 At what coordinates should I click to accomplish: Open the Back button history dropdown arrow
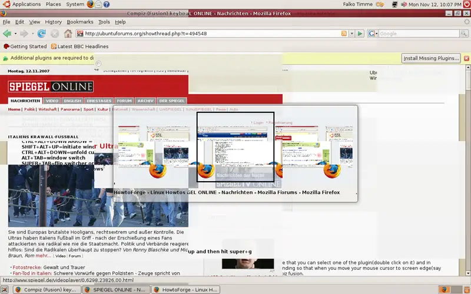point(15,34)
